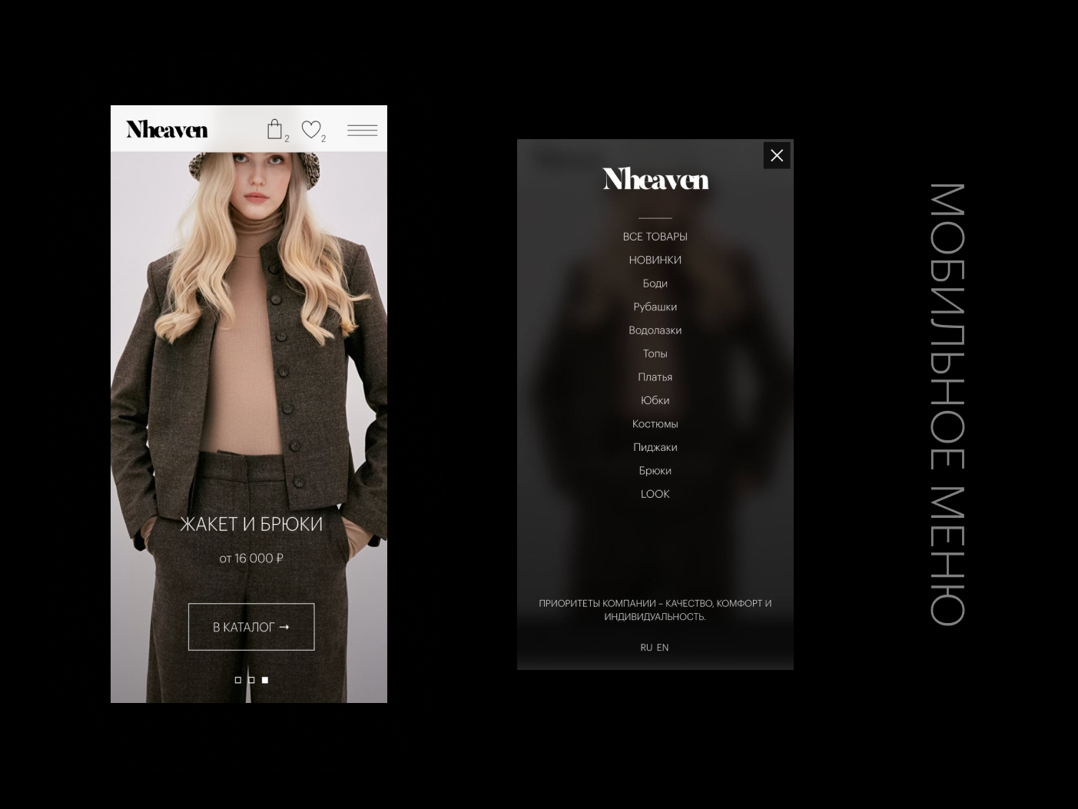Click the arrow icon on the catalog button
The image size is (1078, 809).
[284, 627]
